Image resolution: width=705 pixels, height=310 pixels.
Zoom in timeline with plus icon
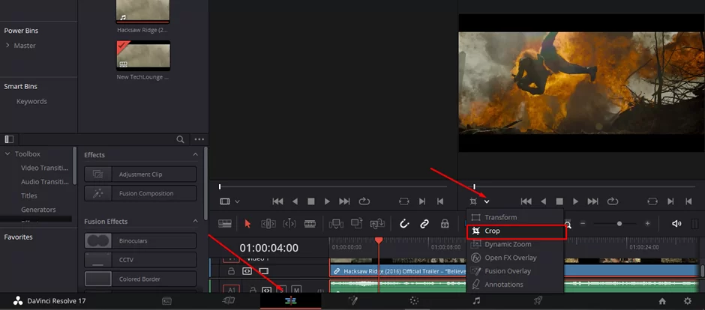coord(647,223)
